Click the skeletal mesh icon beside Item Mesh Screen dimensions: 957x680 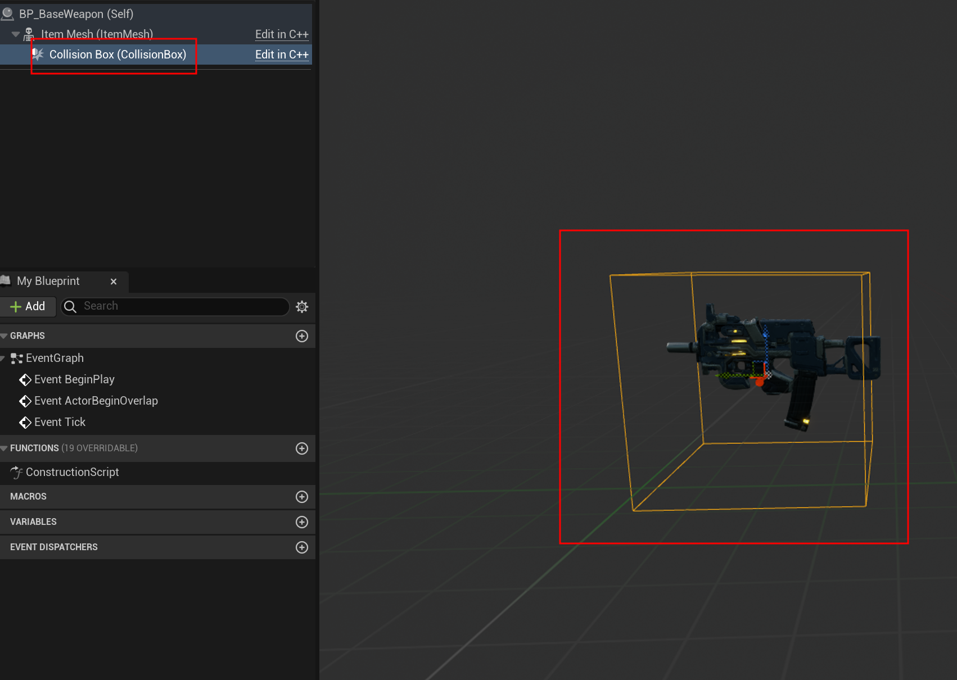pos(29,35)
